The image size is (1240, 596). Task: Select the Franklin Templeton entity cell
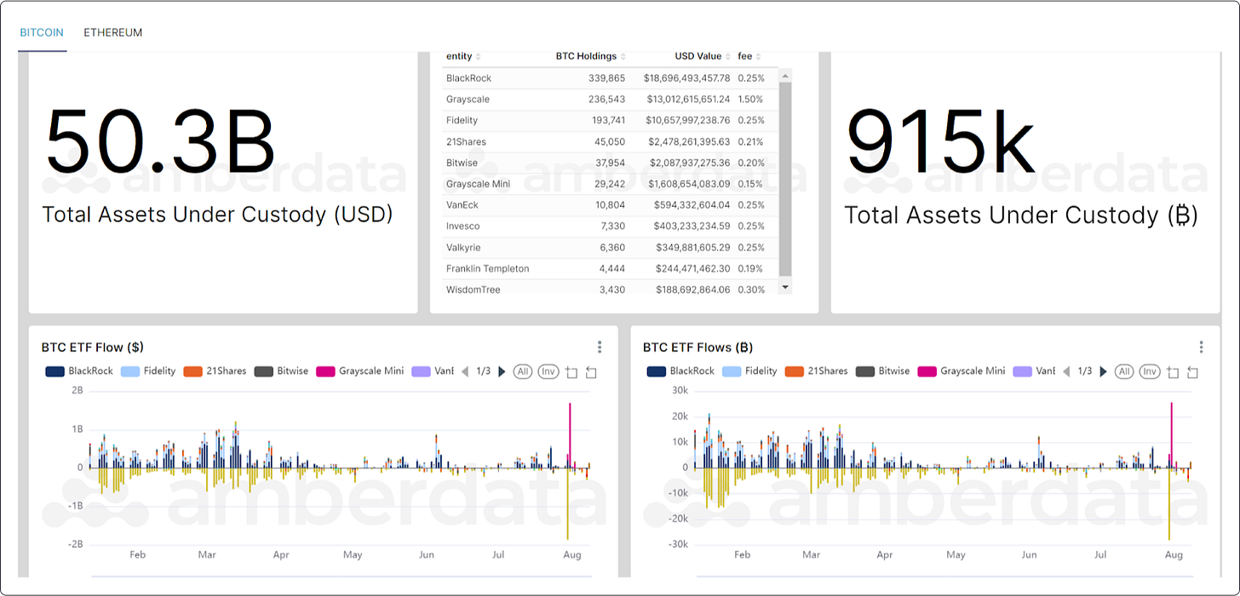point(487,269)
